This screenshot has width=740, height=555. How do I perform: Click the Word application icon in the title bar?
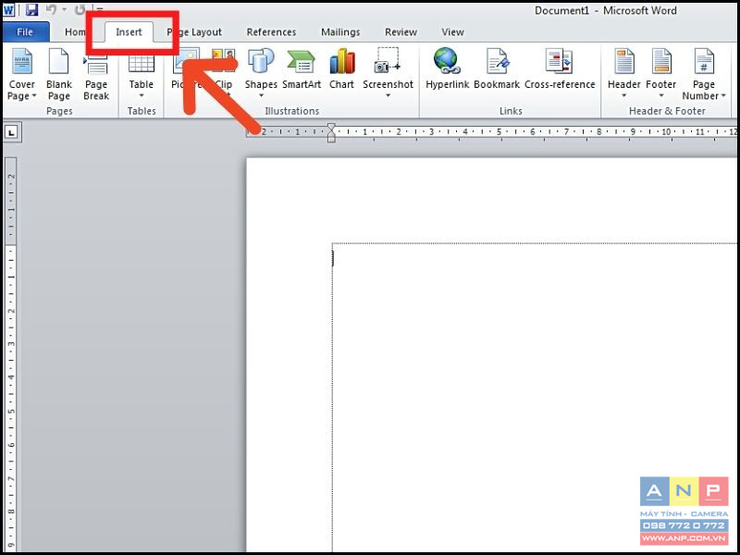tap(9, 9)
